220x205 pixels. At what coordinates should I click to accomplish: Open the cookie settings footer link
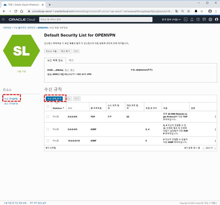[x=38, y=203]
